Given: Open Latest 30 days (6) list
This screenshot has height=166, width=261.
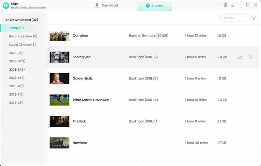Looking at the screenshot, I should (22, 45).
